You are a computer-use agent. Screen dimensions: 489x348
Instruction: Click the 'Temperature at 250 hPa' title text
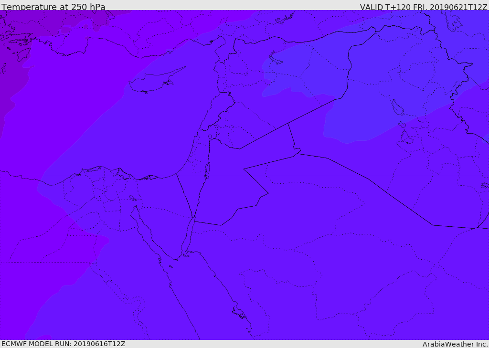coord(53,7)
